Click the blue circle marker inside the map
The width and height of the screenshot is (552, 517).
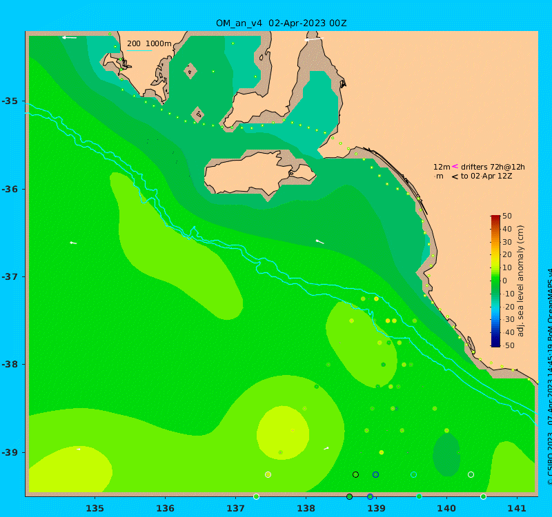click(x=375, y=475)
